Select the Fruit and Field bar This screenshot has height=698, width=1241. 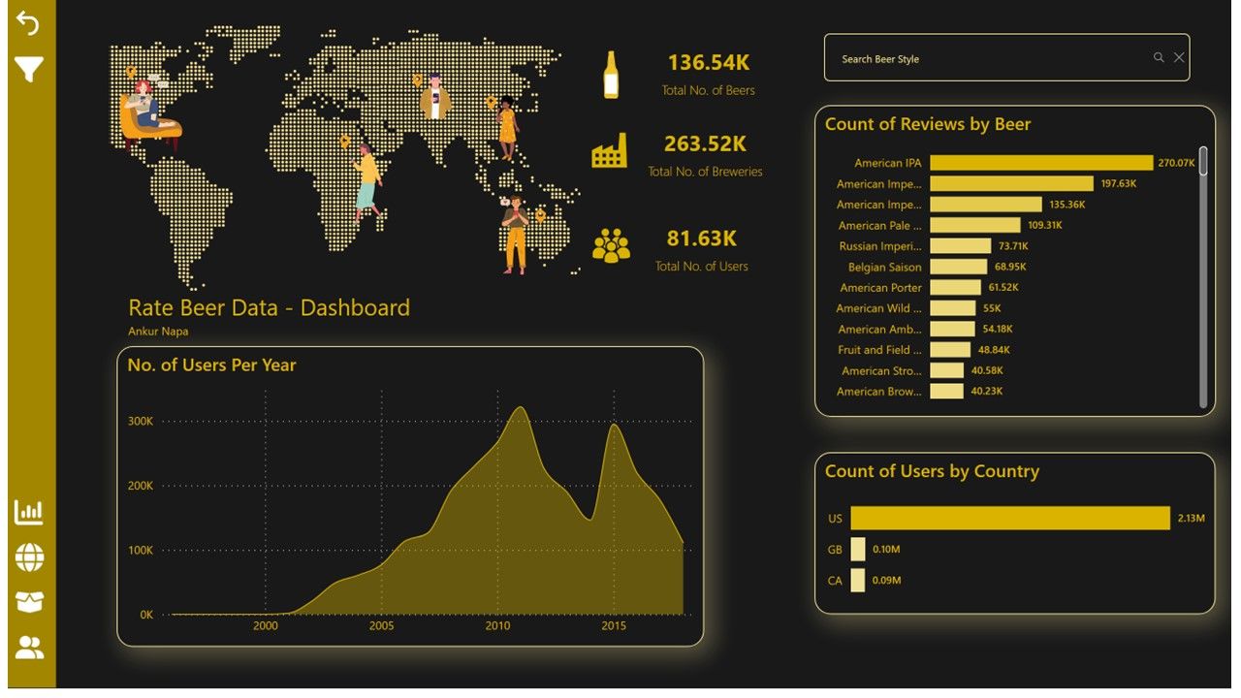point(950,350)
